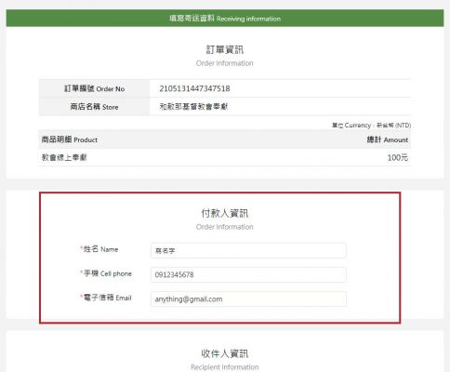The image size is (450, 372).
Task: Select the order number 2105131447347518
Action: [x=194, y=88]
